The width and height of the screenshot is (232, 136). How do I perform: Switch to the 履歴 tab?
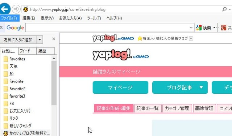coord(46,51)
